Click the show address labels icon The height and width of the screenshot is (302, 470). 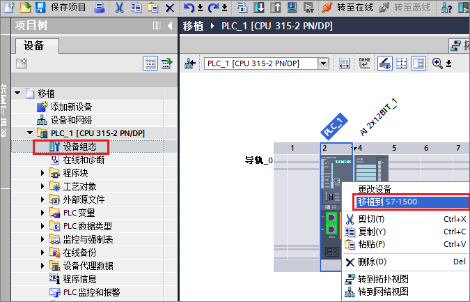click(344, 63)
